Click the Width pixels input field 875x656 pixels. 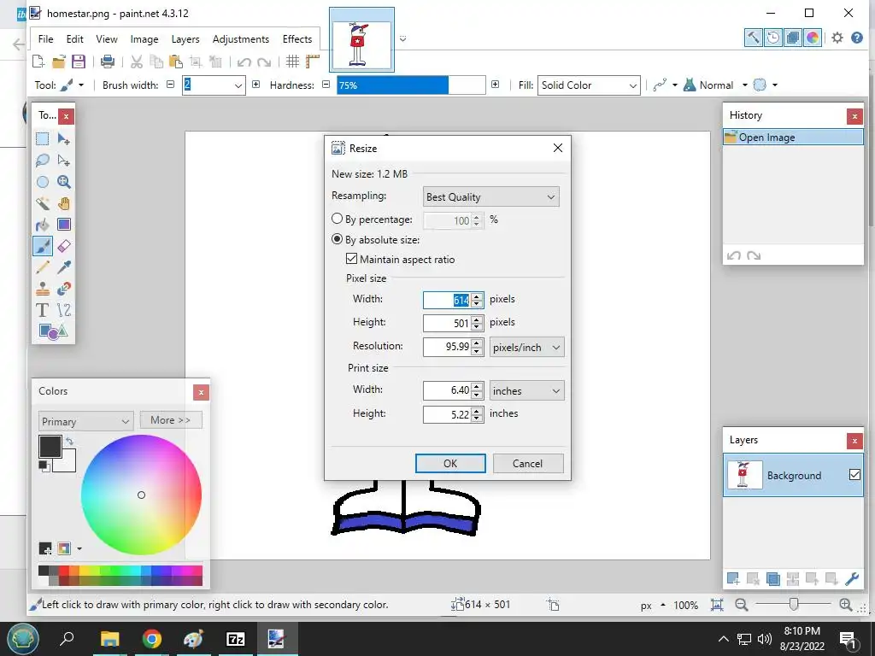pos(447,300)
